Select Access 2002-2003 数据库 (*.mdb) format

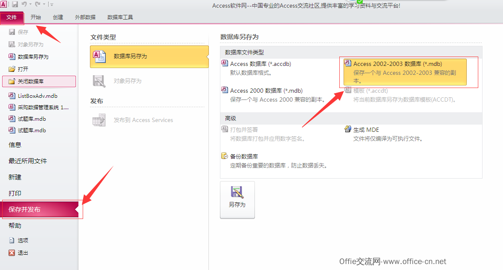[405, 72]
